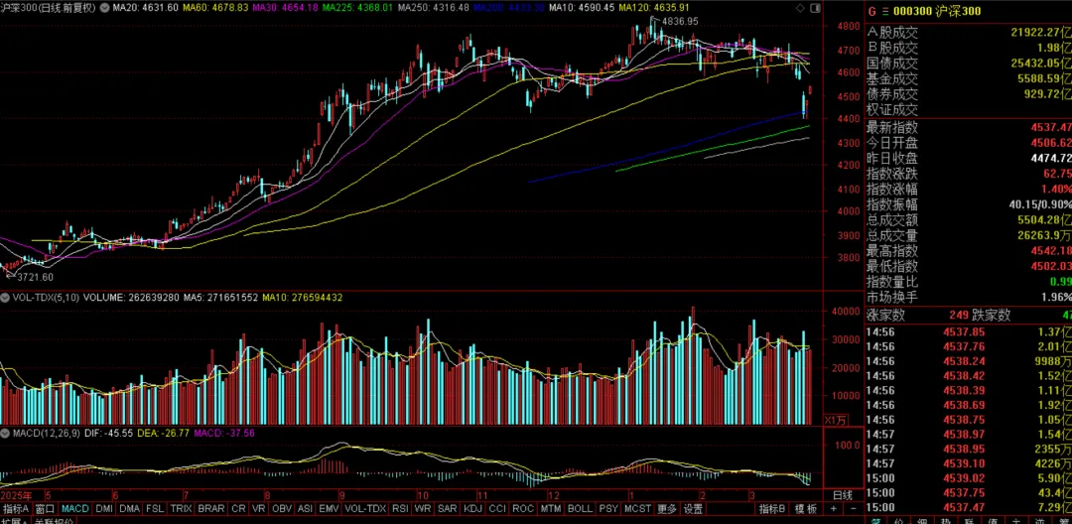Open the 模板 template button

pyautogui.click(x=805, y=509)
